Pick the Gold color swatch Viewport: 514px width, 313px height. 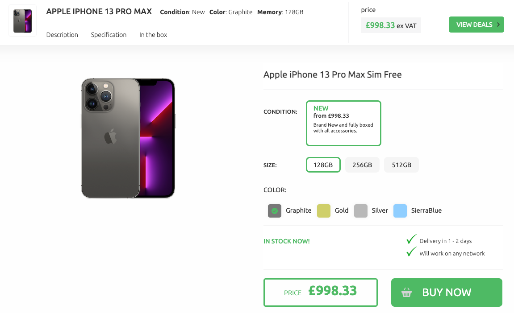(x=324, y=210)
